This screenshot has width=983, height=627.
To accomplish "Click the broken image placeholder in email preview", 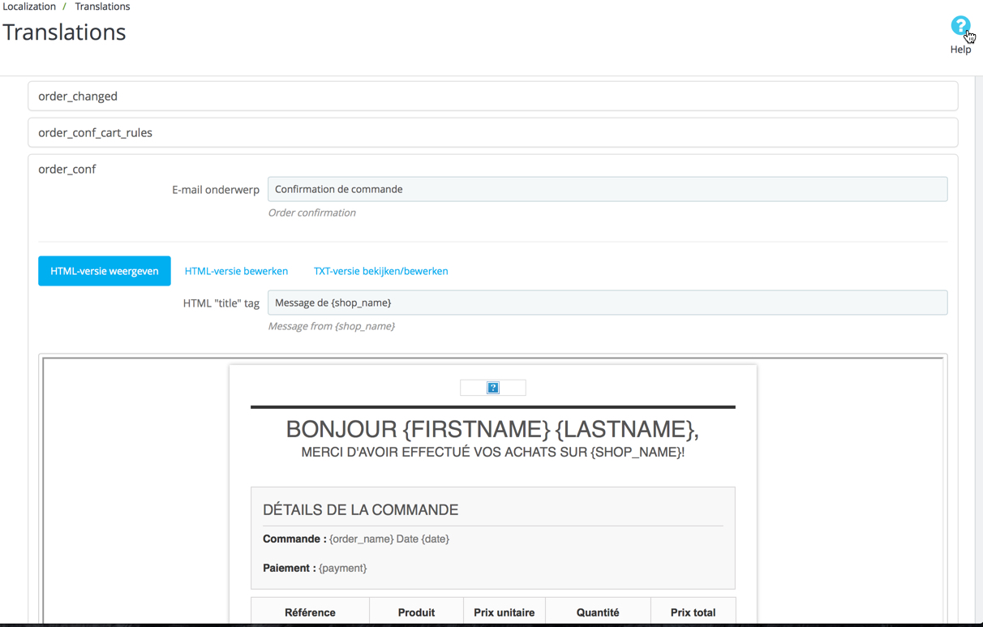I will pos(493,388).
